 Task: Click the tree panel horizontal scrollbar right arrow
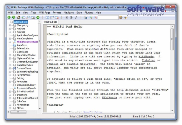coord(36,112)
